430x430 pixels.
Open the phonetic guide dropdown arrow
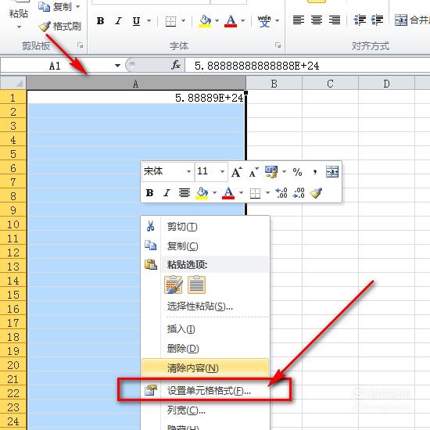click(x=278, y=21)
